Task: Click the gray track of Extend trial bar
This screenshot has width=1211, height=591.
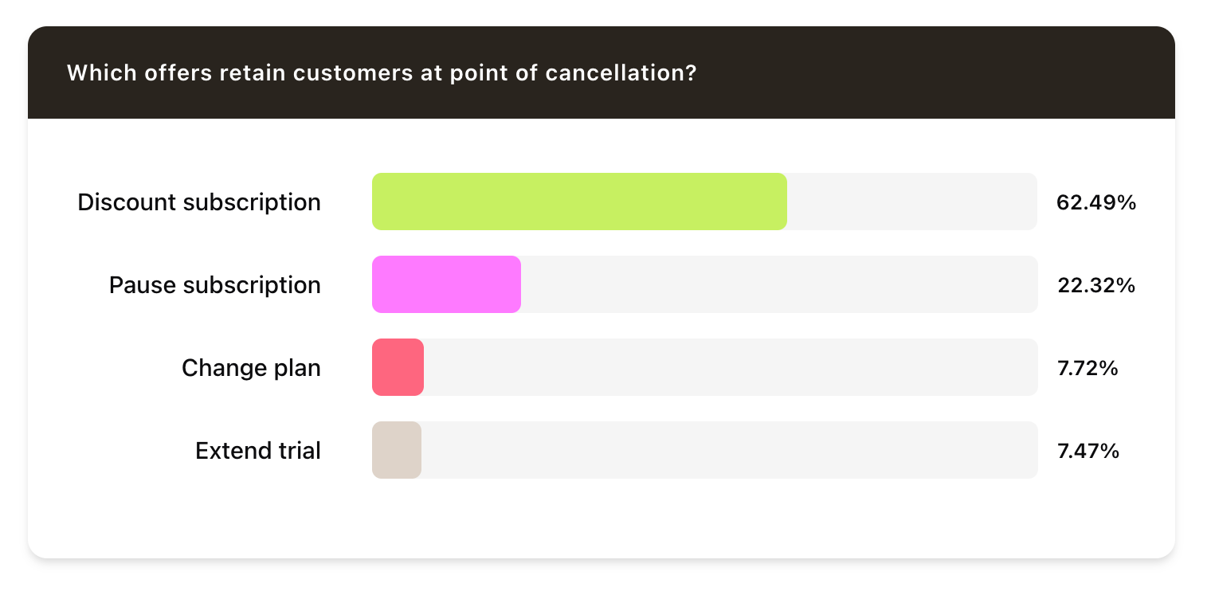Action: 729,450
